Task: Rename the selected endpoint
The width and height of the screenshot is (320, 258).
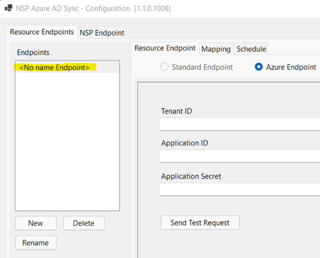Action: point(36,243)
